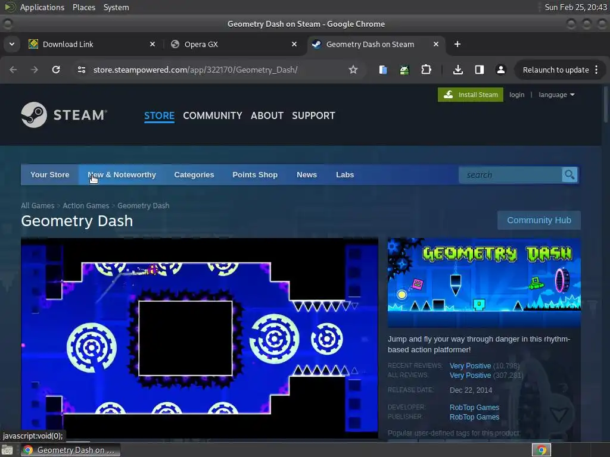Screen dimensions: 610x457
Task: Open Labs in store bar
Action: click(x=345, y=175)
